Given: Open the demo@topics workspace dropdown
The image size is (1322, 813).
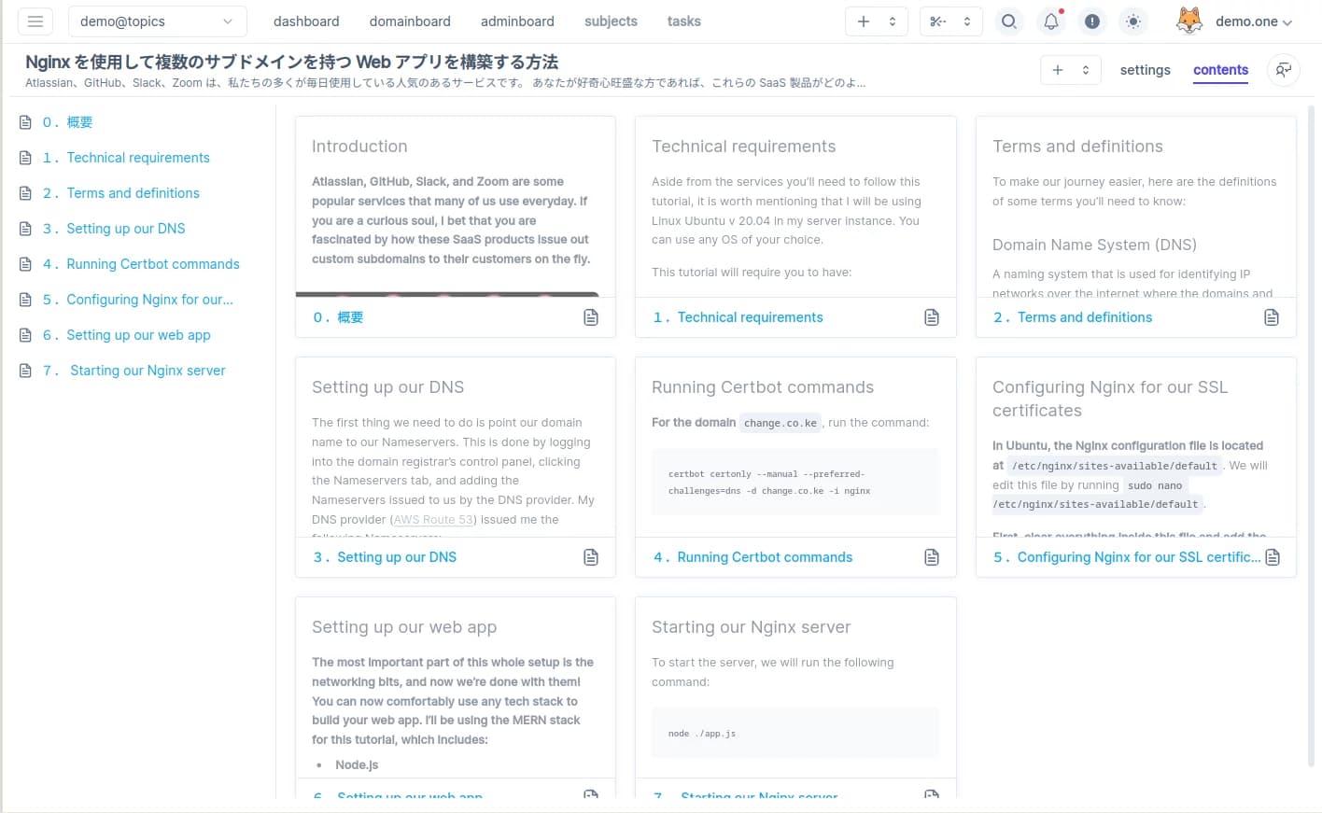Looking at the screenshot, I should pyautogui.click(x=157, y=21).
